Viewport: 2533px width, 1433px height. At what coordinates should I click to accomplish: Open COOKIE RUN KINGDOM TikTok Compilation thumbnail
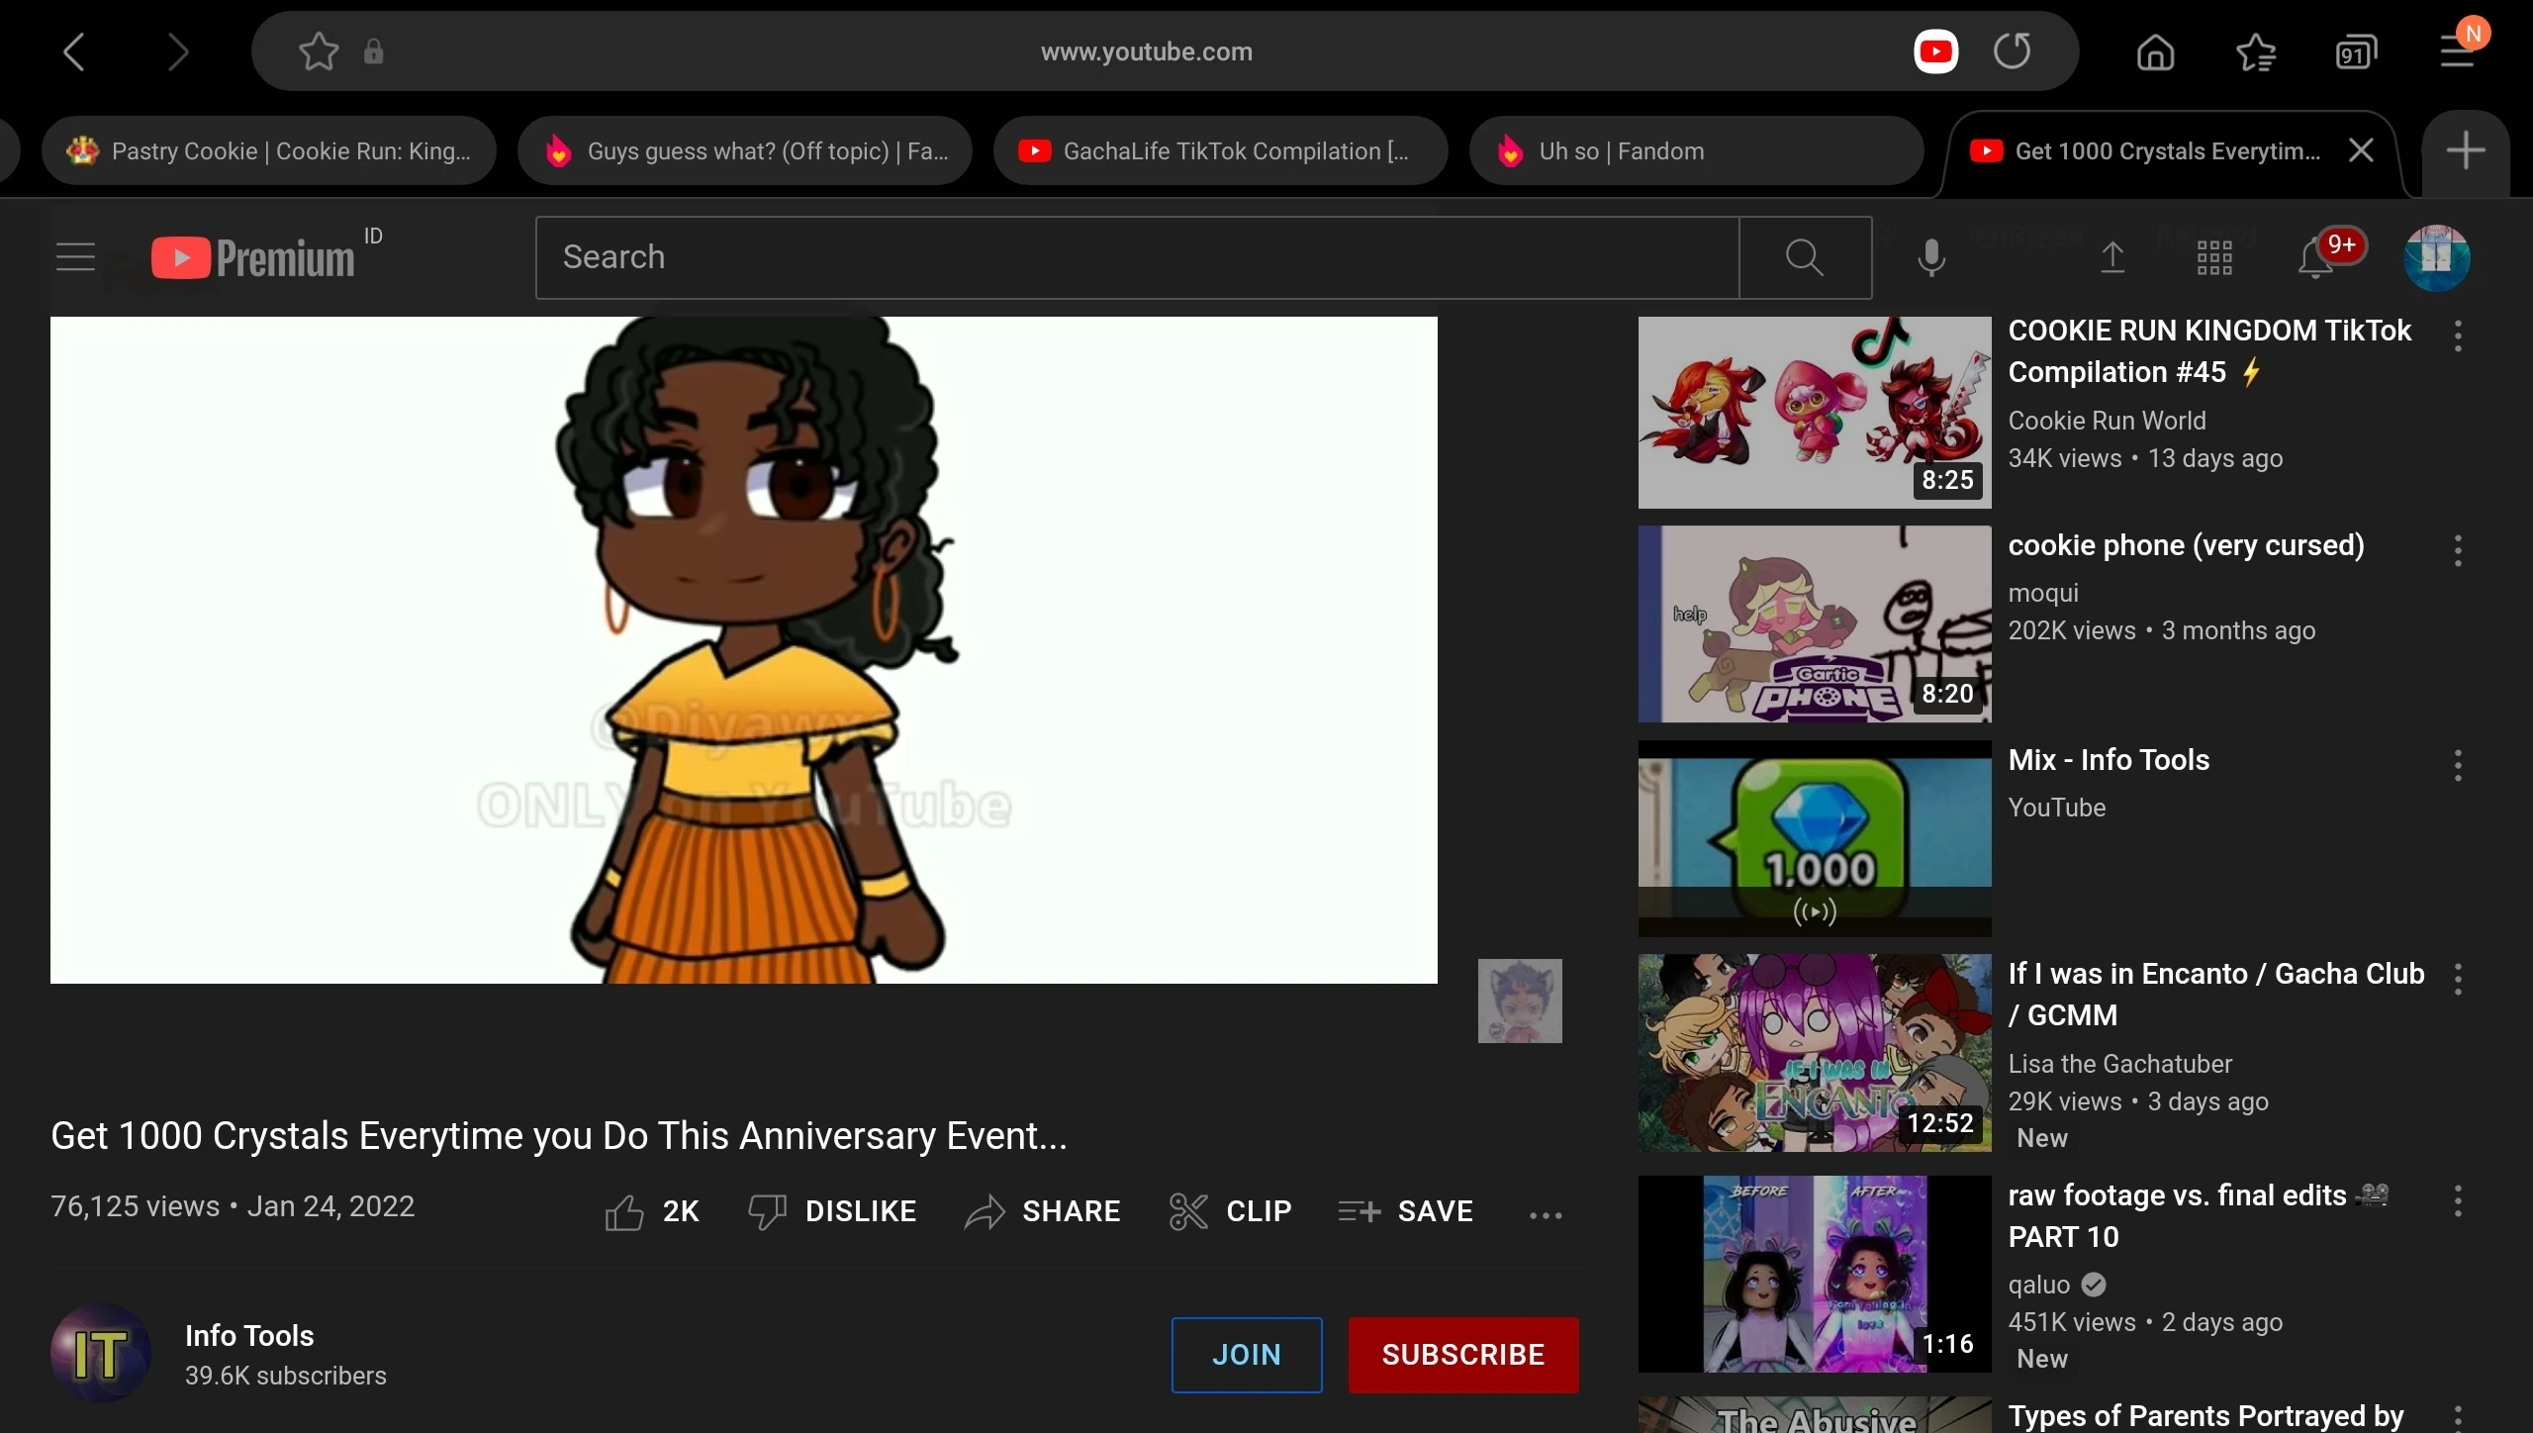pyautogui.click(x=1814, y=412)
